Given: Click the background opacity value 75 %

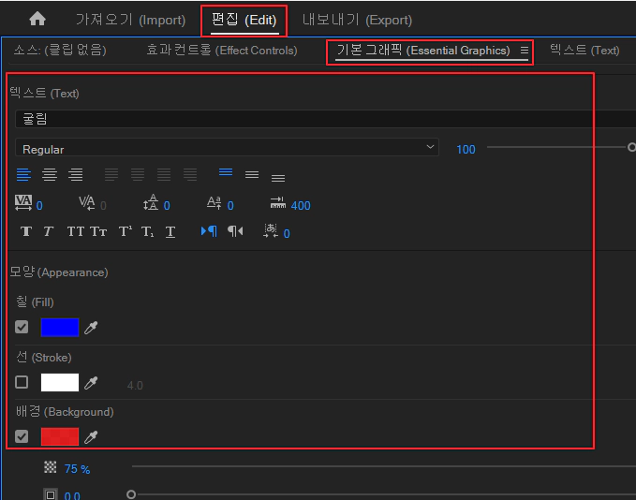Looking at the screenshot, I should (x=77, y=469).
